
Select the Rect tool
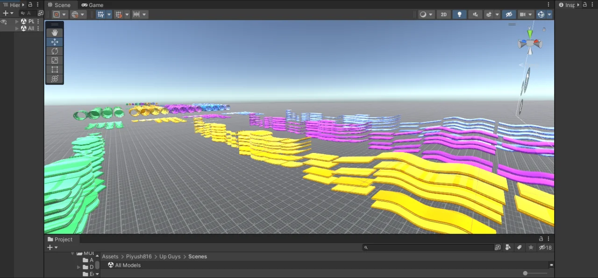tap(55, 69)
